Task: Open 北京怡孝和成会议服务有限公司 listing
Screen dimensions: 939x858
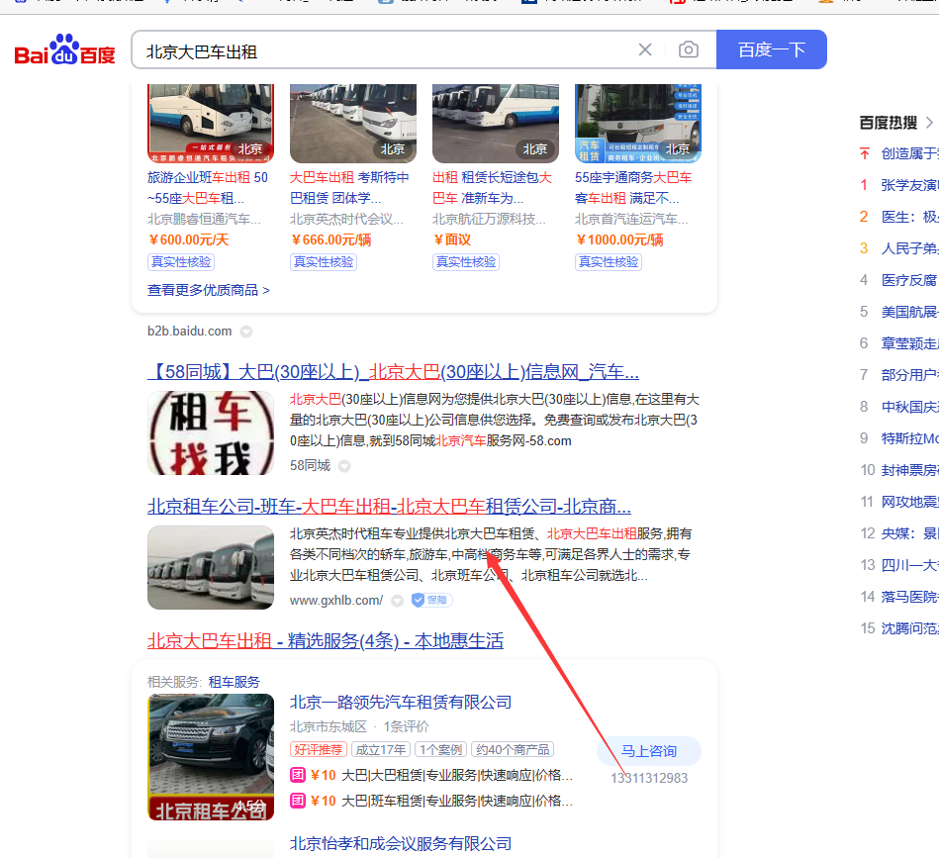Action: [401, 843]
